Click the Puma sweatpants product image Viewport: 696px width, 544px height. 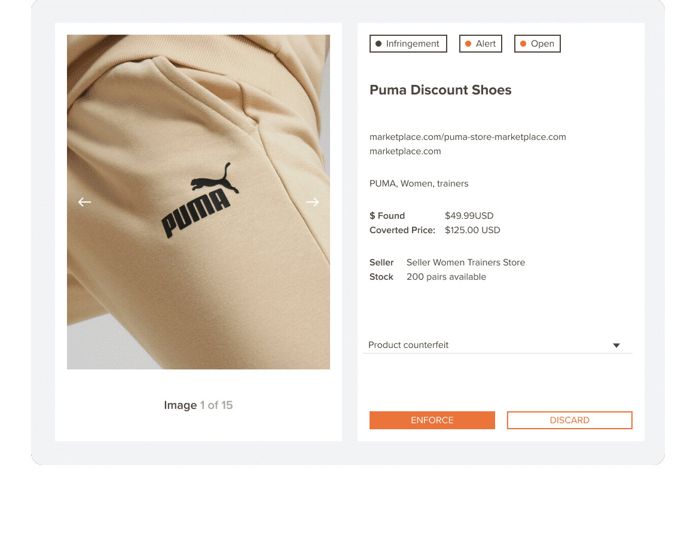(x=199, y=202)
